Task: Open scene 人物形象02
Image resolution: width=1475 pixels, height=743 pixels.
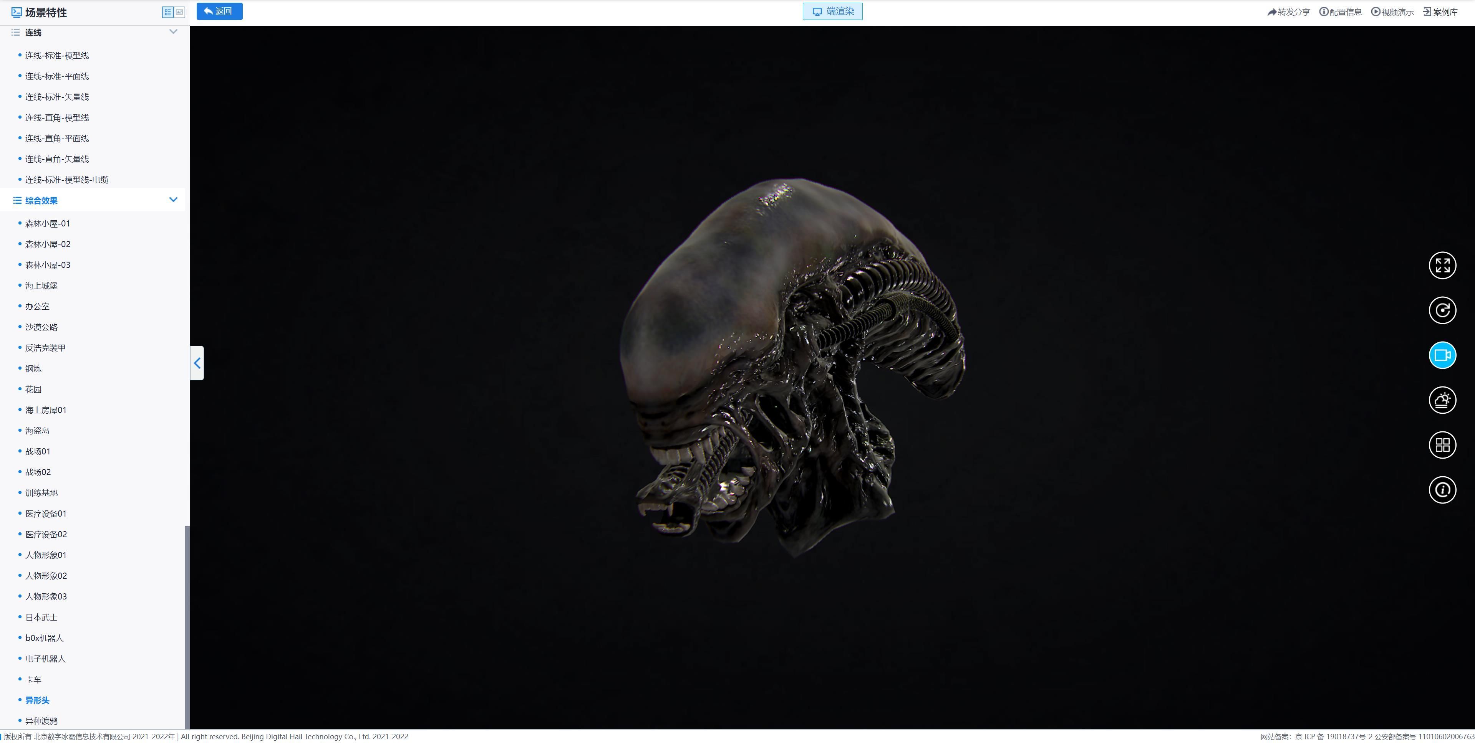Action: (46, 576)
